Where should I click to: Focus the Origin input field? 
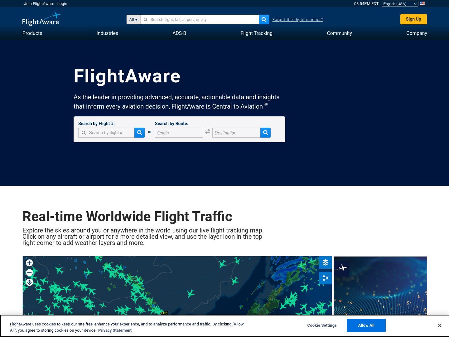tap(179, 133)
